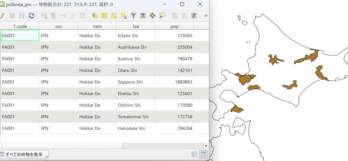Switch to table view
The image size is (348, 161).
pyautogui.click(x=204, y=154)
